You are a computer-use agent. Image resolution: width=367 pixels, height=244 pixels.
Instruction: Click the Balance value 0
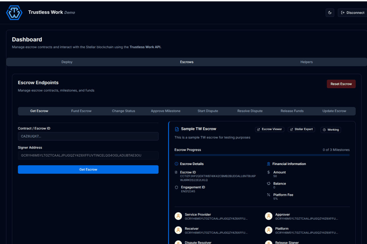(274, 188)
